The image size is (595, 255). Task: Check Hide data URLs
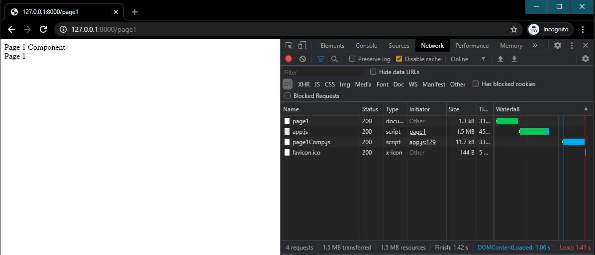373,72
